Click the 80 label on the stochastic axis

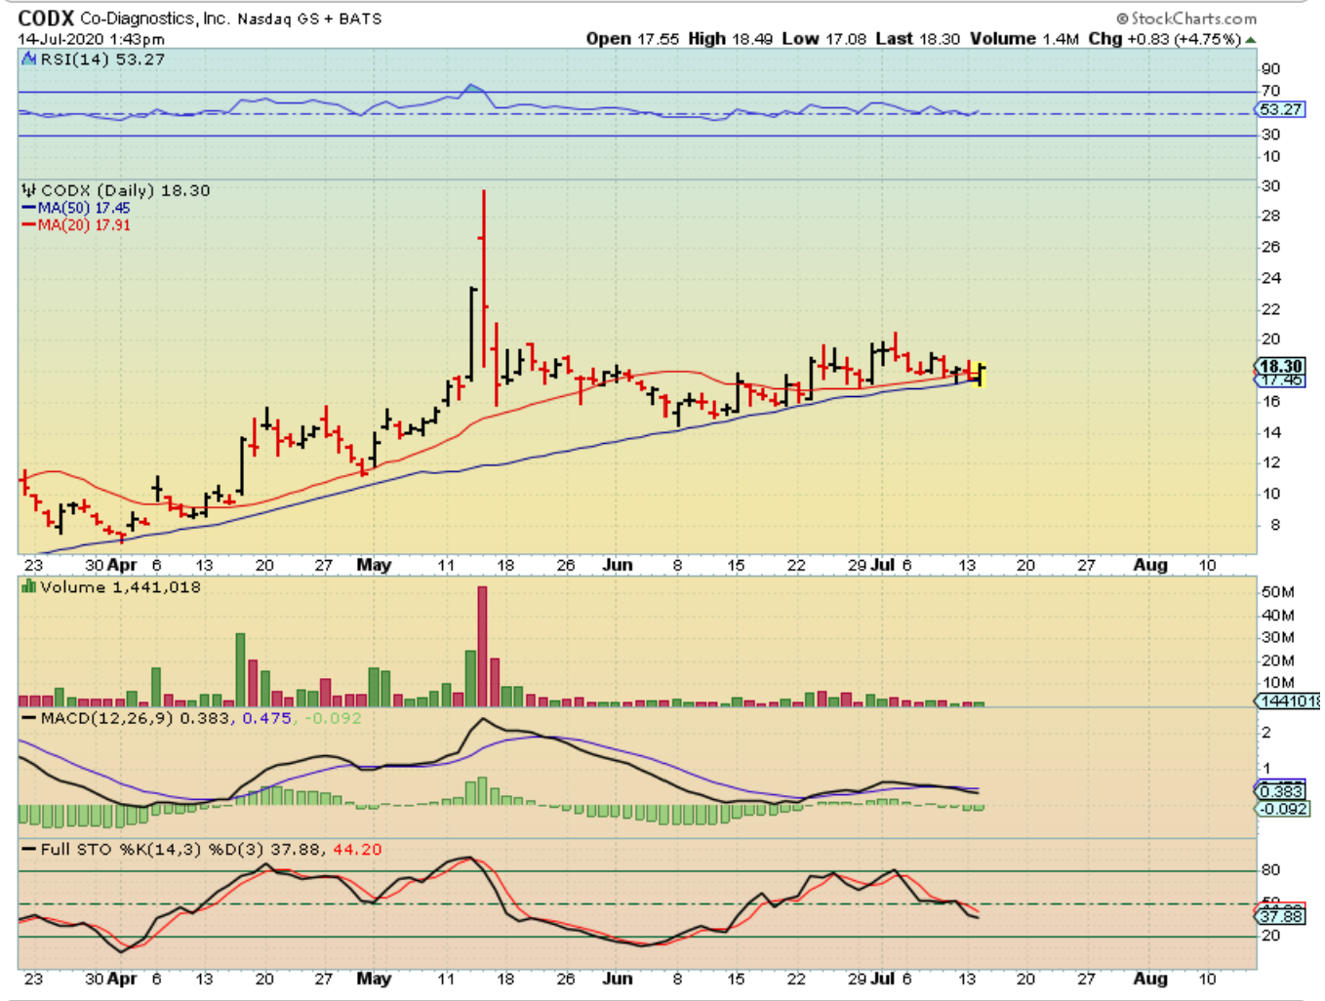1270,870
